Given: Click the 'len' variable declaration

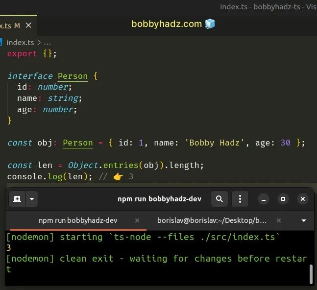Looking at the screenshot, I should pos(45,165).
